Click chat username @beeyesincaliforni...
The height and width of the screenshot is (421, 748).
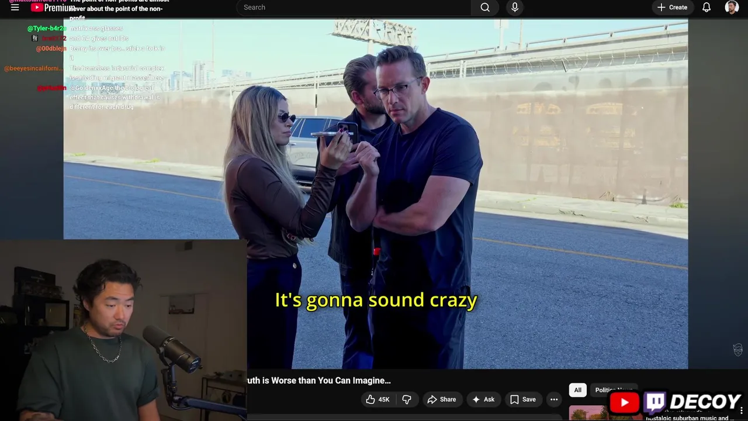34,69
